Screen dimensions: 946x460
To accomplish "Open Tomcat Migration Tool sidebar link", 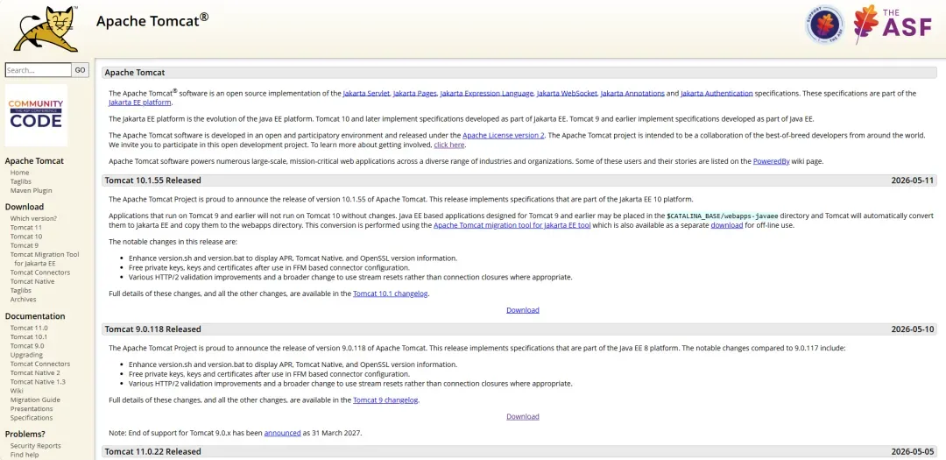I will (x=45, y=259).
